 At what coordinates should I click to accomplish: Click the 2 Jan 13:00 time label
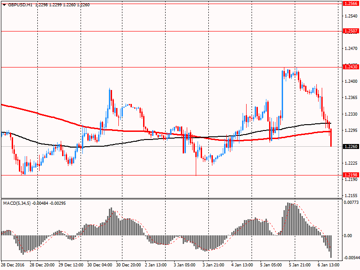click(156, 265)
